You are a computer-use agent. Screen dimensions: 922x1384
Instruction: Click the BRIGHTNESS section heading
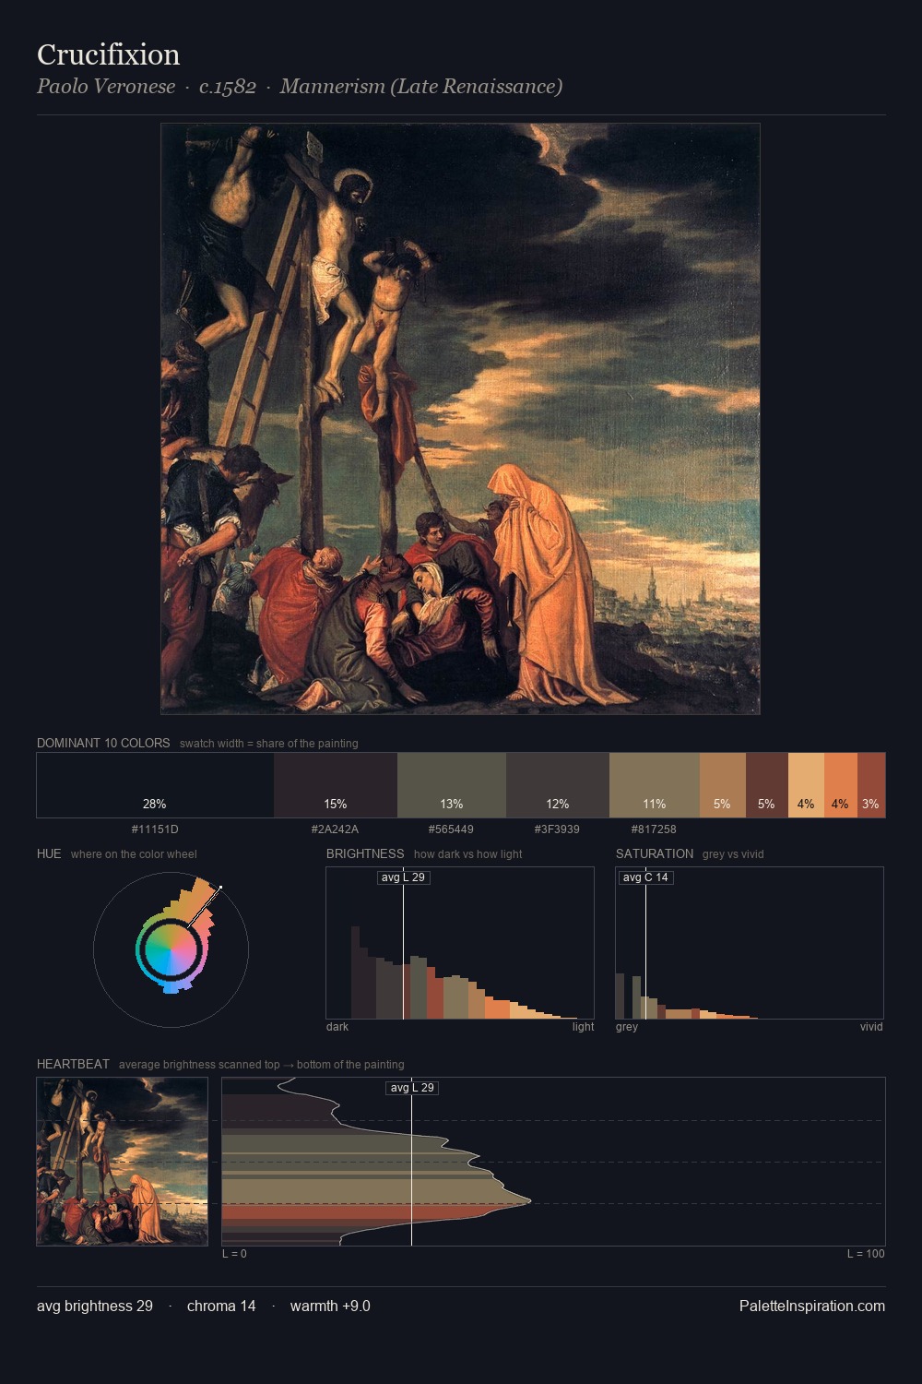(365, 853)
